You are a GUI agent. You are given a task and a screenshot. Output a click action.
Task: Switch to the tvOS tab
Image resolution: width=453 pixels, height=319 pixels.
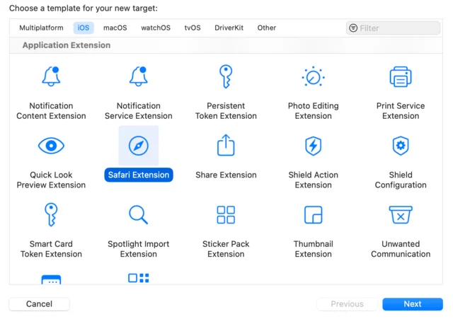(193, 28)
